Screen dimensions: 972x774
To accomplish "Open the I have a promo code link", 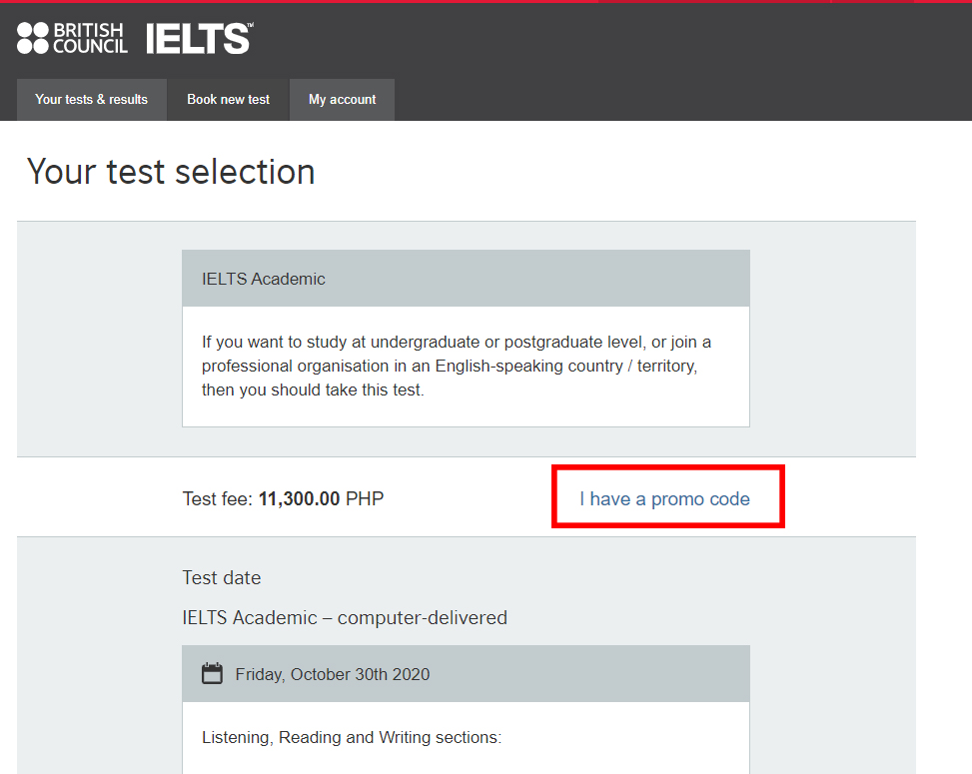I will point(664,498).
